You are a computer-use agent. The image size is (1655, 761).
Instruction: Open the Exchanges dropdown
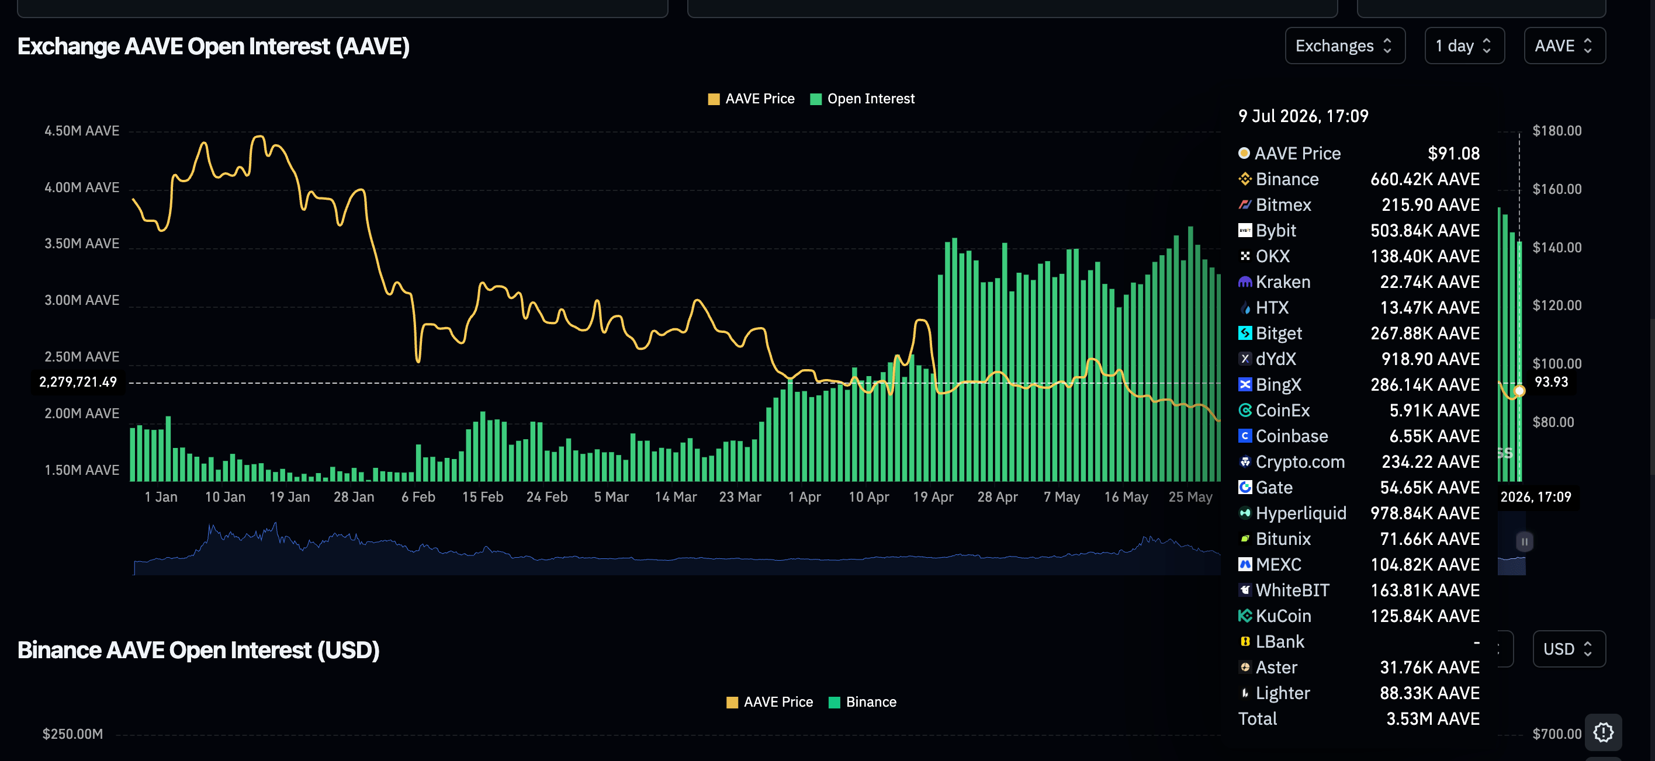click(1345, 46)
